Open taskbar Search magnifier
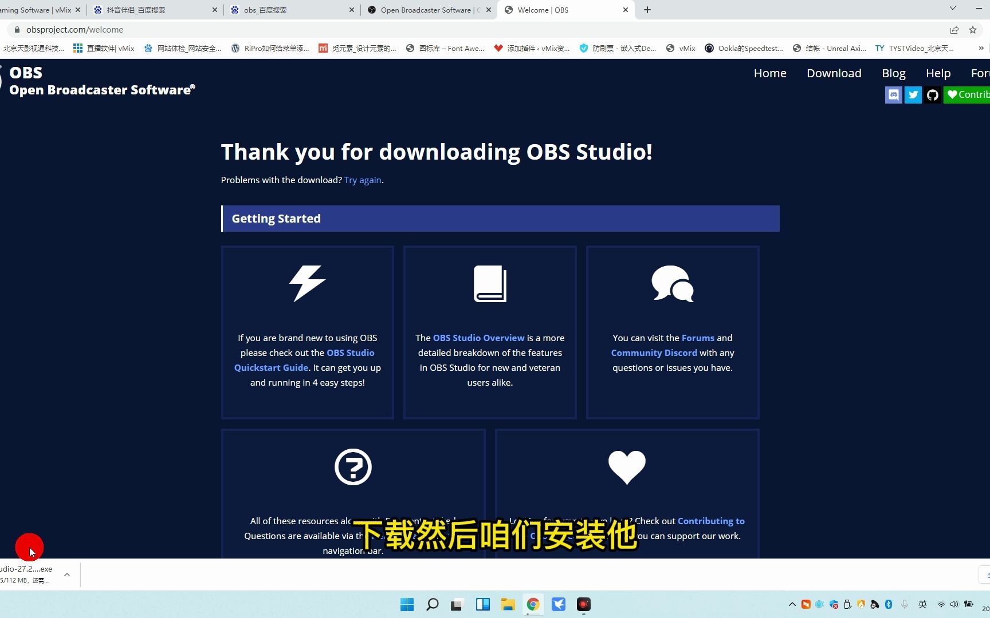The height and width of the screenshot is (618, 990). [433, 604]
